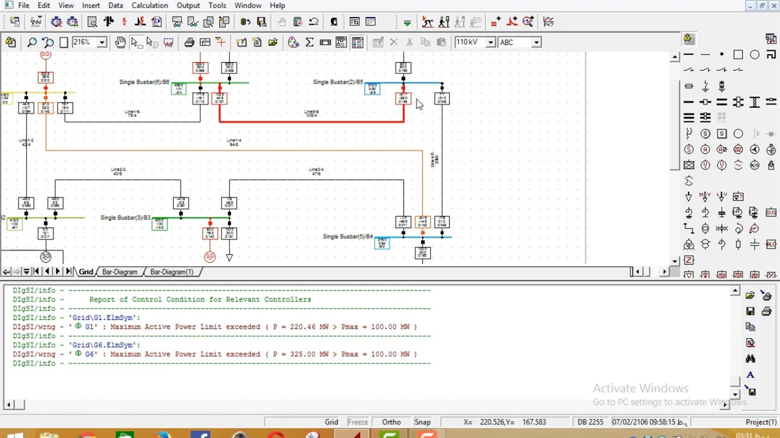Click the binoculars find icon in output panel

(751, 359)
